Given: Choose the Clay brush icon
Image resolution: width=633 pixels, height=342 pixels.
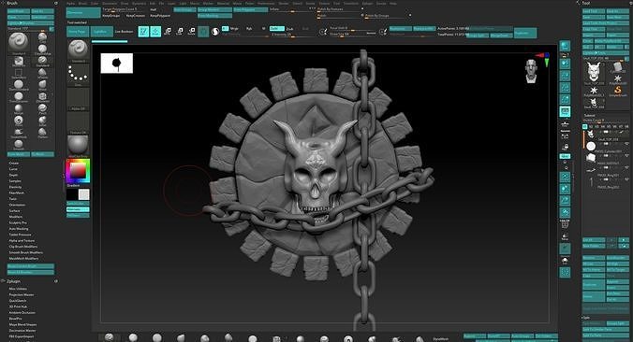Looking at the screenshot, I should click(42, 37).
